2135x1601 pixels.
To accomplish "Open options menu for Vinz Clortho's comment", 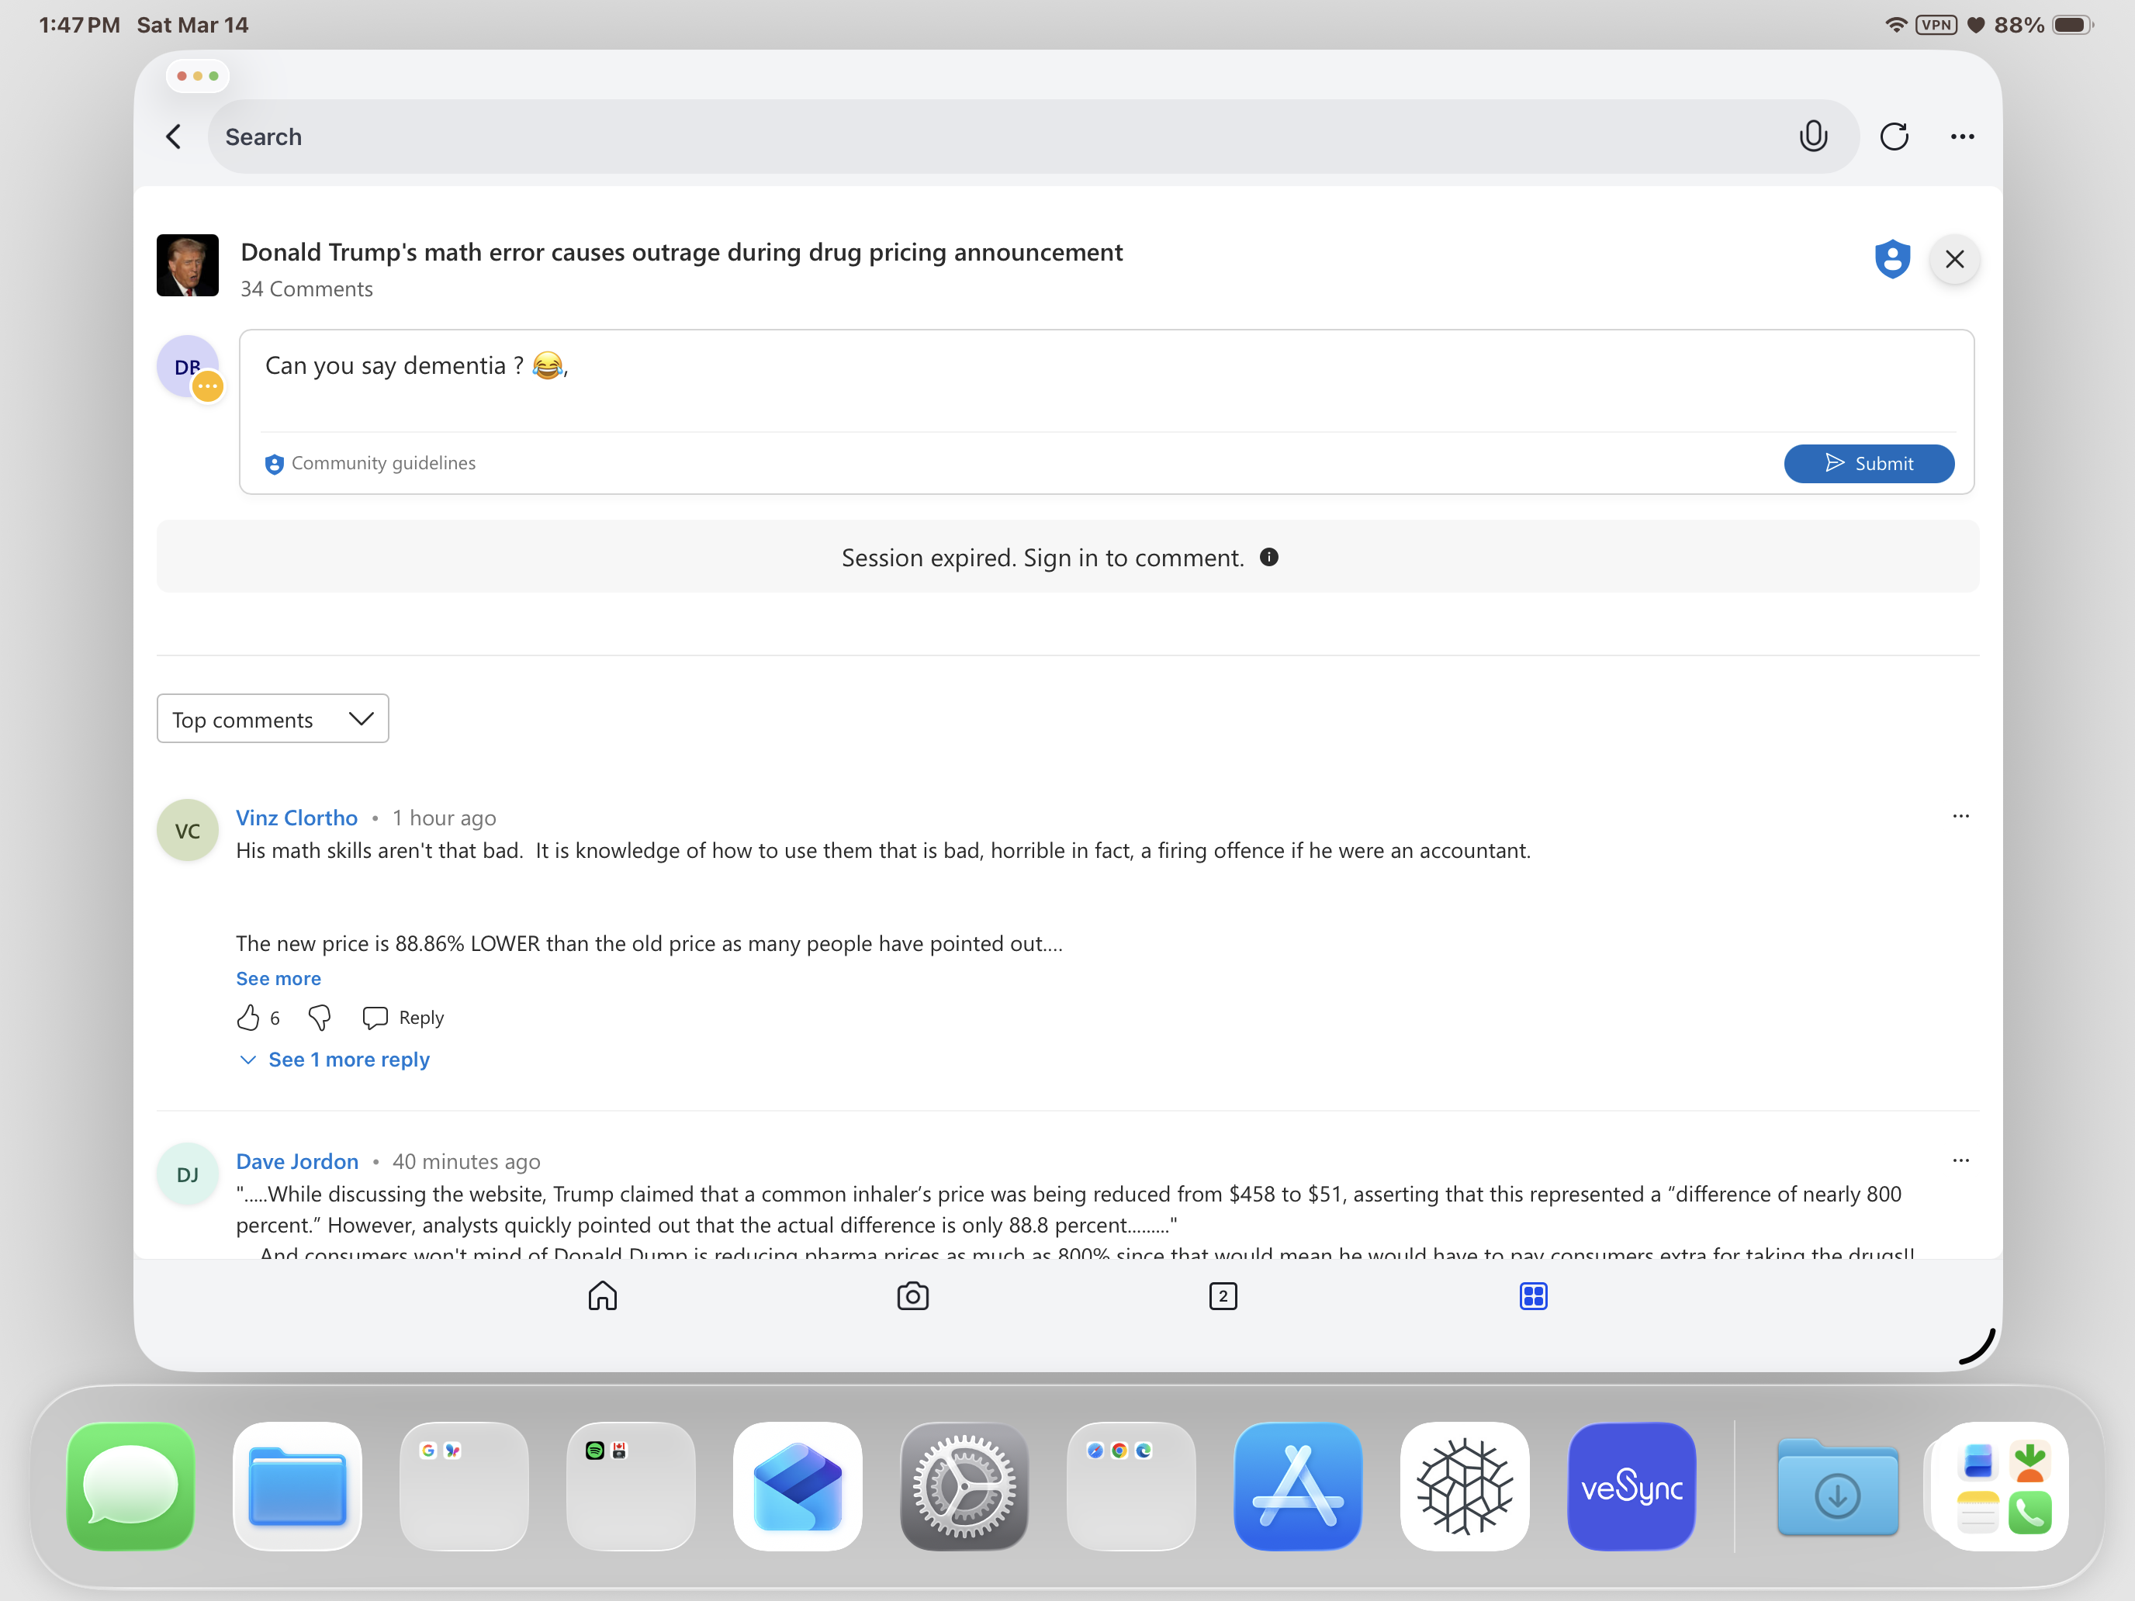I will tap(1960, 817).
